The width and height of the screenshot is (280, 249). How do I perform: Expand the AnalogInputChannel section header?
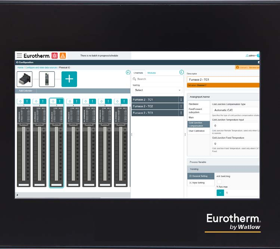(x=223, y=97)
